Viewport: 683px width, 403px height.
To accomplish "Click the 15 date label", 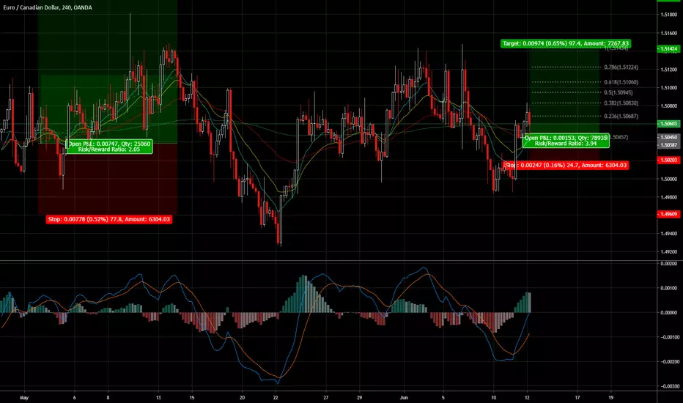I will (192, 398).
